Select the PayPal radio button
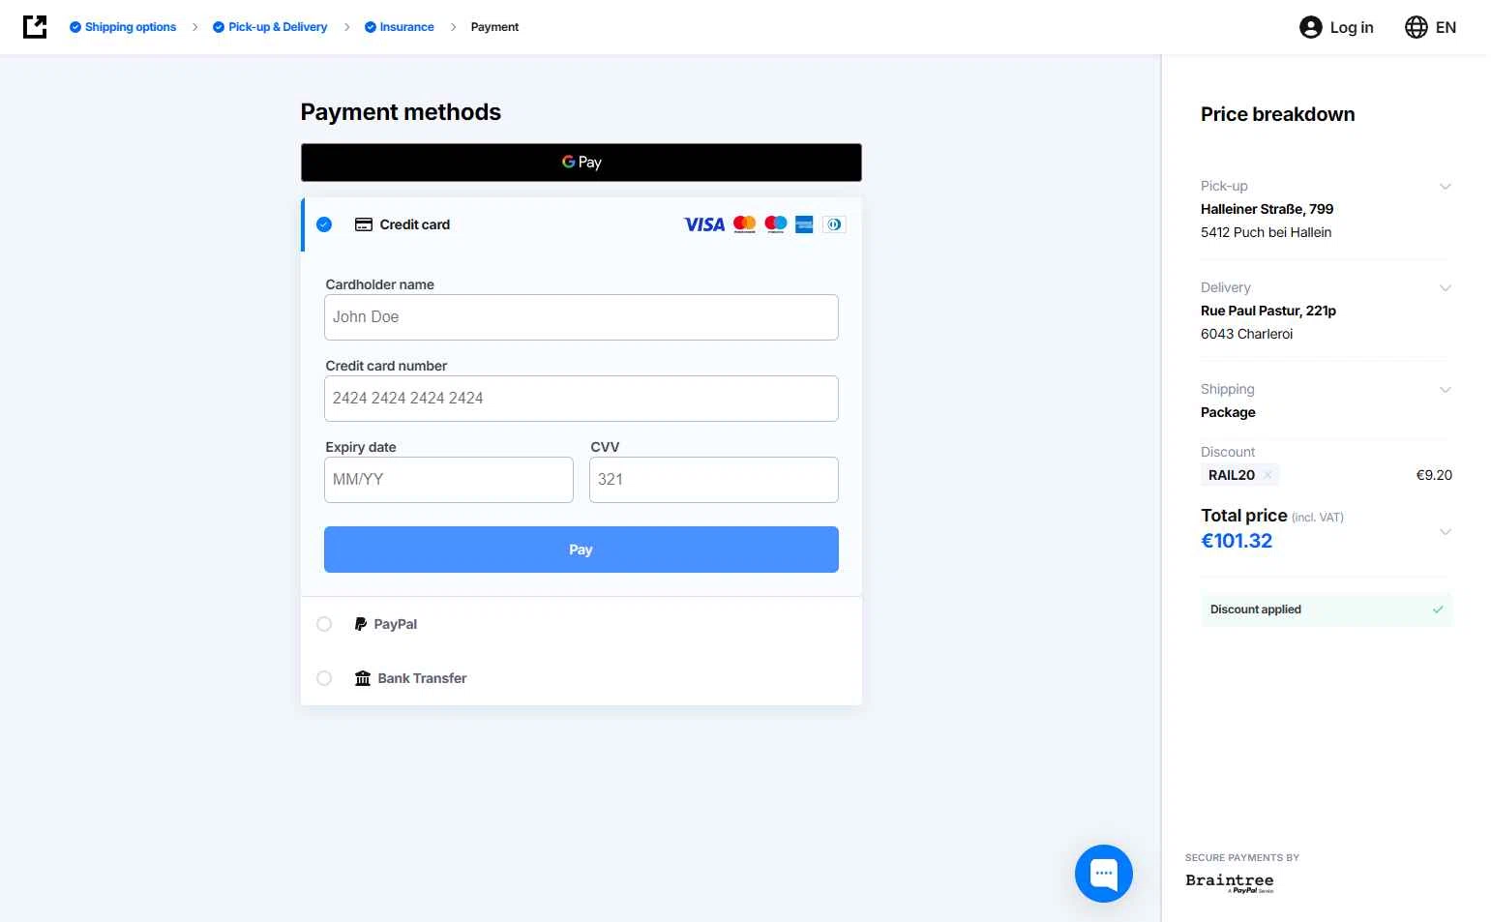The image size is (1491, 922). (324, 624)
